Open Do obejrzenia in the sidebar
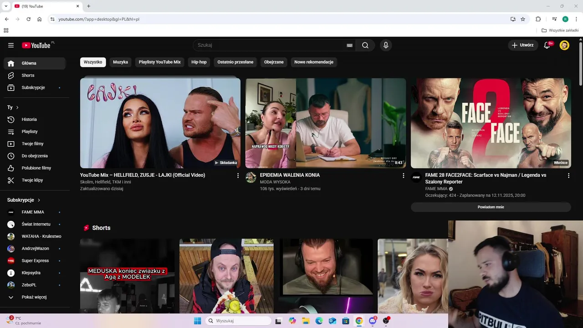 click(35, 156)
